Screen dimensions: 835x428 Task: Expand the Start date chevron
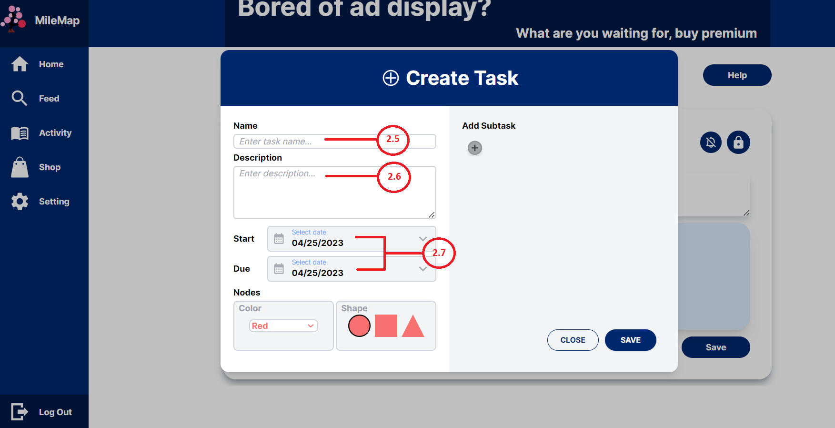[x=423, y=239]
